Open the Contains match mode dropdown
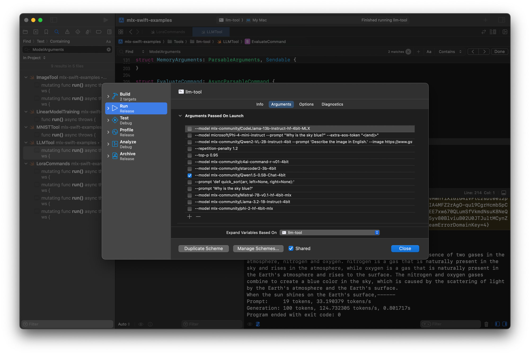This screenshot has height=355, width=530. click(x=450, y=52)
